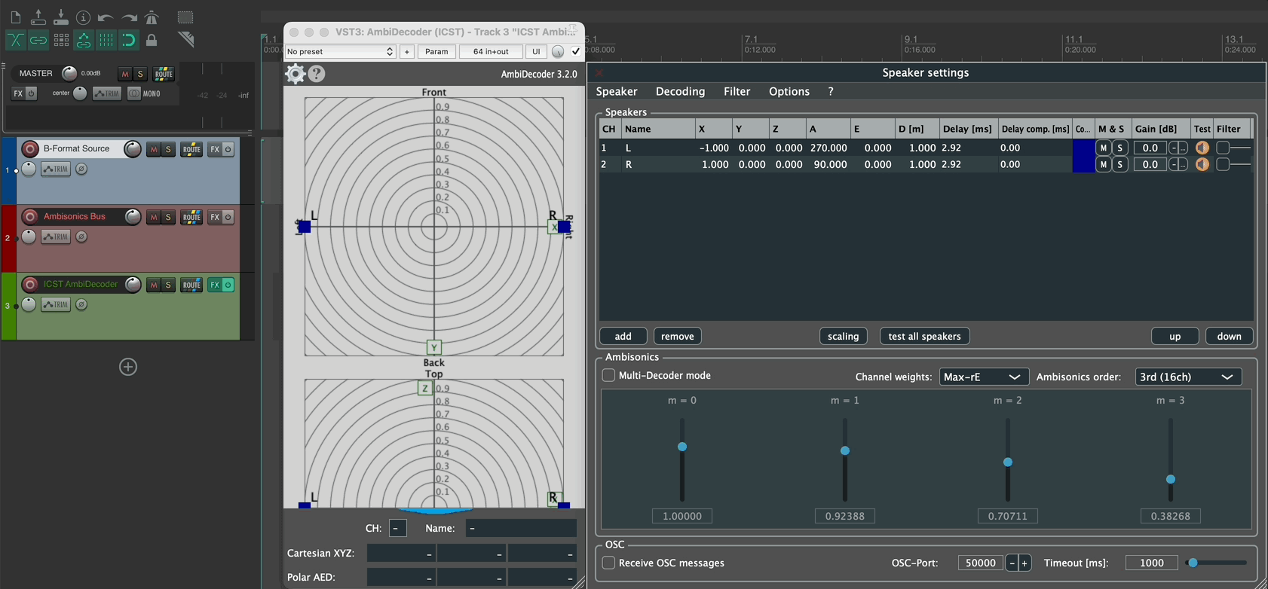
Task: Enable Multi-Decoder mode checkbox
Action: (x=608, y=375)
